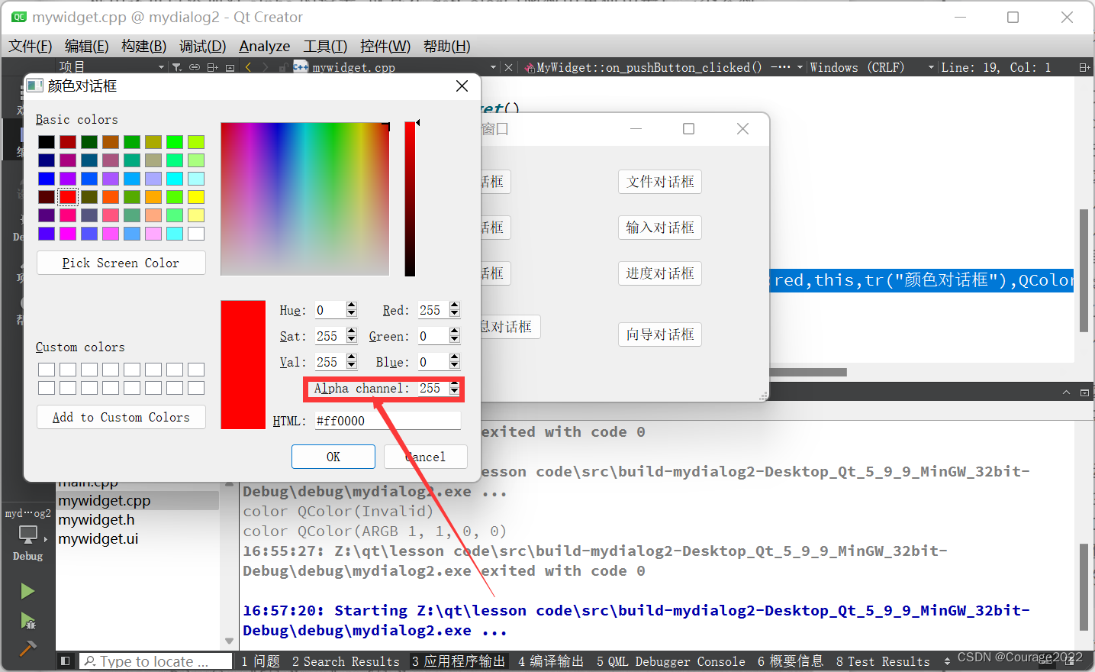Click the 文件对话框 button in the dialog window
The height and width of the screenshot is (672, 1095).
tap(659, 182)
